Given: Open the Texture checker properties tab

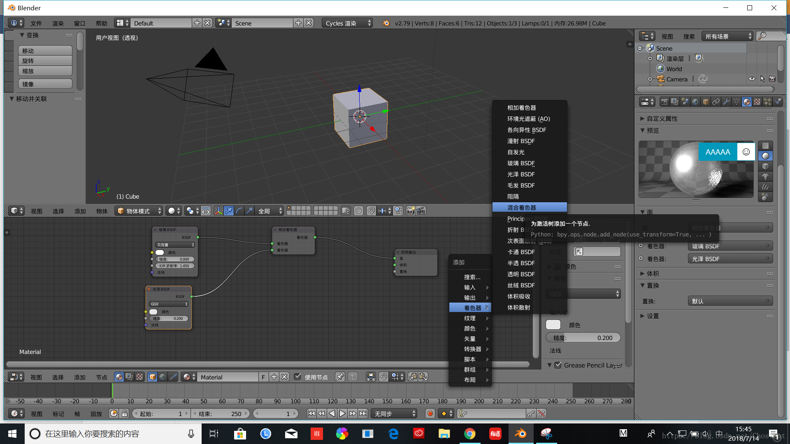Looking at the screenshot, I should 757,102.
